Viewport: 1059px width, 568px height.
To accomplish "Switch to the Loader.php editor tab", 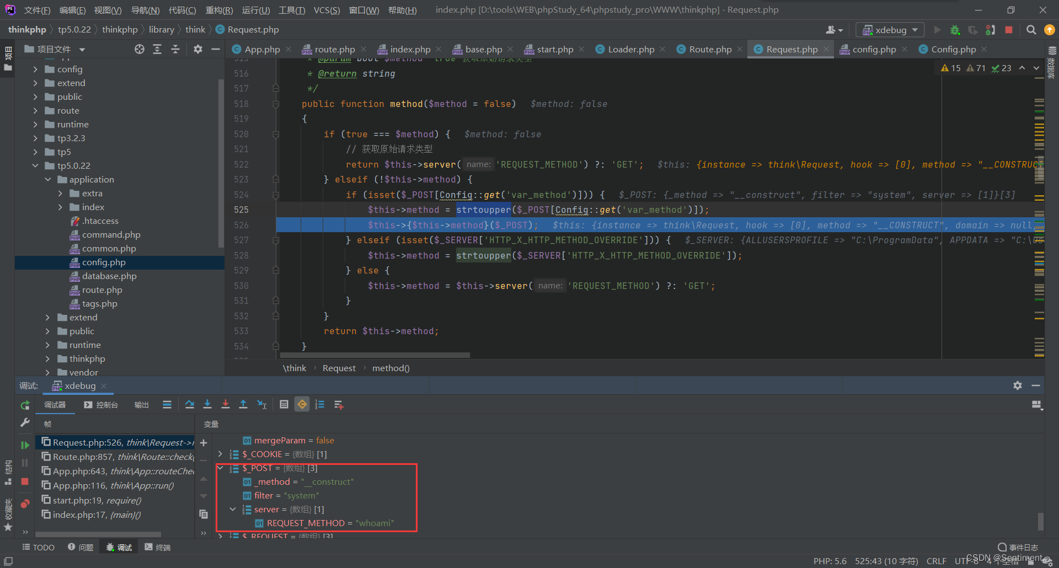I will 631,49.
